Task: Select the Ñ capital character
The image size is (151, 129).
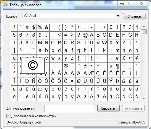Action: (33, 81)
